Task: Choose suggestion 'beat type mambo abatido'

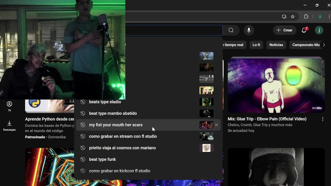Action: point(148,113)
